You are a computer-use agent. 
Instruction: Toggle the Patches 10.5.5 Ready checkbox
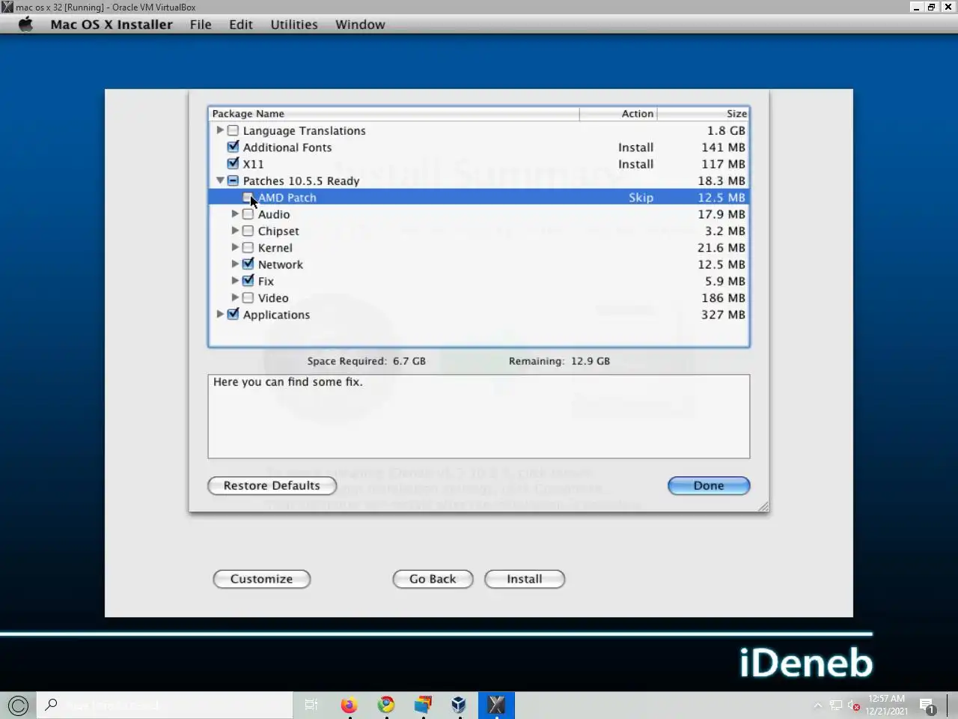click(x=233, y=180)
